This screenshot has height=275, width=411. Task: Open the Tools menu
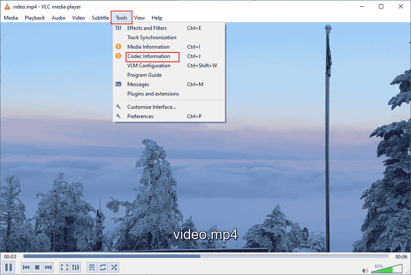tap(121, 17)
